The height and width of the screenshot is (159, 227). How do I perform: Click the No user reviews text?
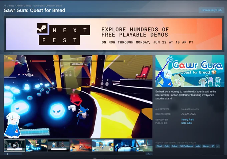[x=190, y=109]
